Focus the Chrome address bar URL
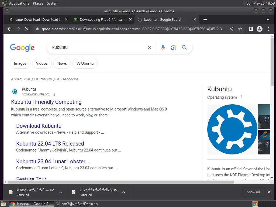The image size is (276, 207). pyautogui.click(x=133, y=29)
